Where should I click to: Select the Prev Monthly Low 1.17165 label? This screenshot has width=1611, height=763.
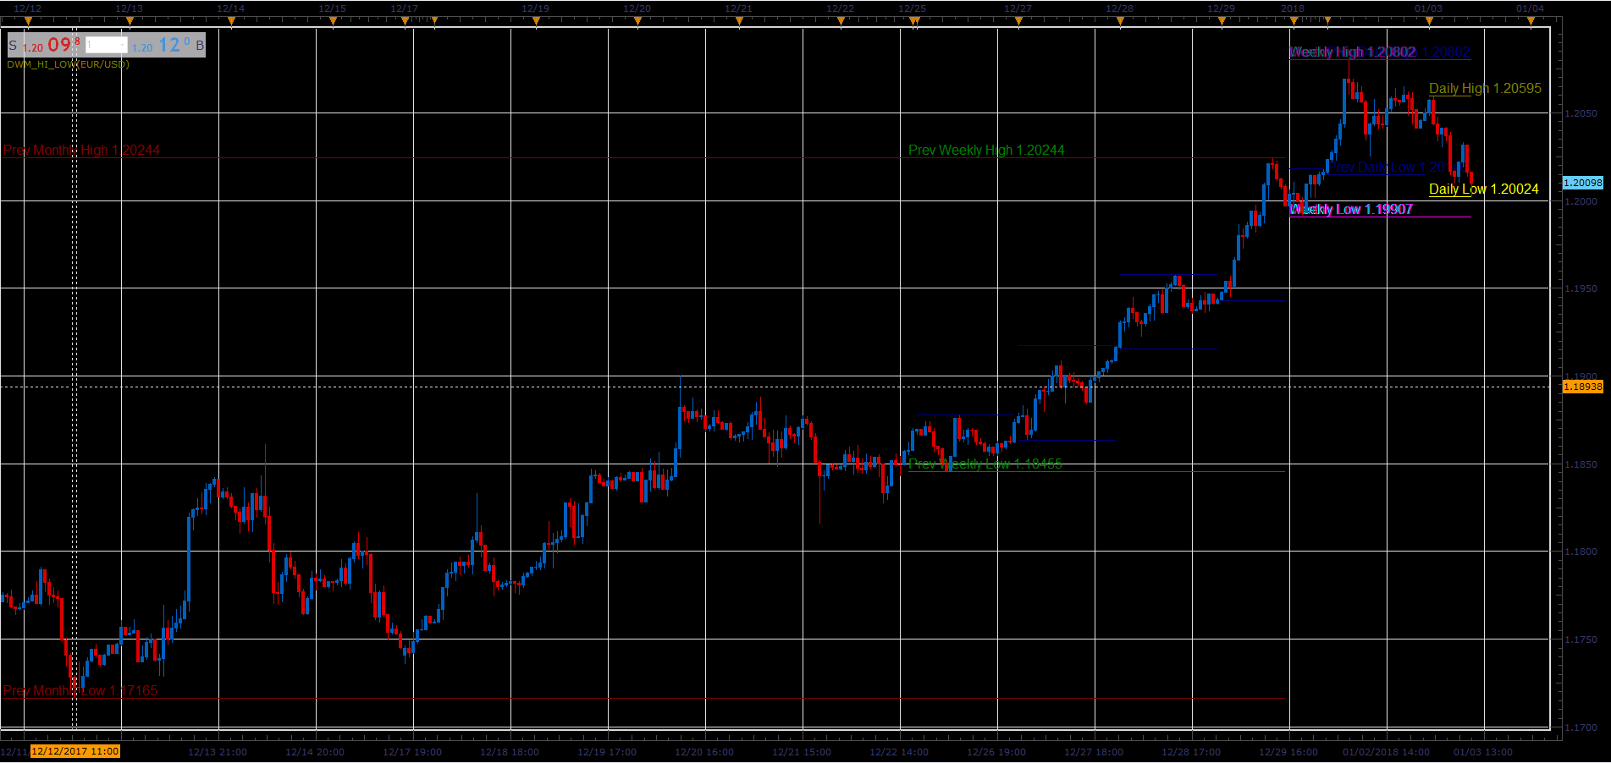[80, 690]
